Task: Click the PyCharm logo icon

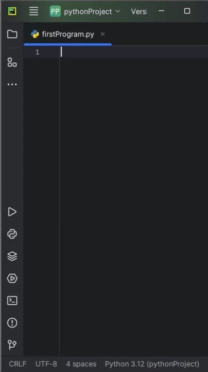Action: point(12,11)
